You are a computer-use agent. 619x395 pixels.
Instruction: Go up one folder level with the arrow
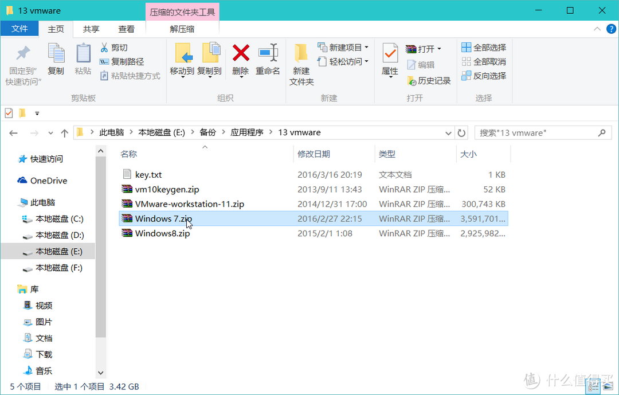tap(64, 133)
